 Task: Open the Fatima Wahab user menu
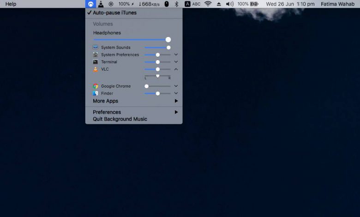[337, 4]
